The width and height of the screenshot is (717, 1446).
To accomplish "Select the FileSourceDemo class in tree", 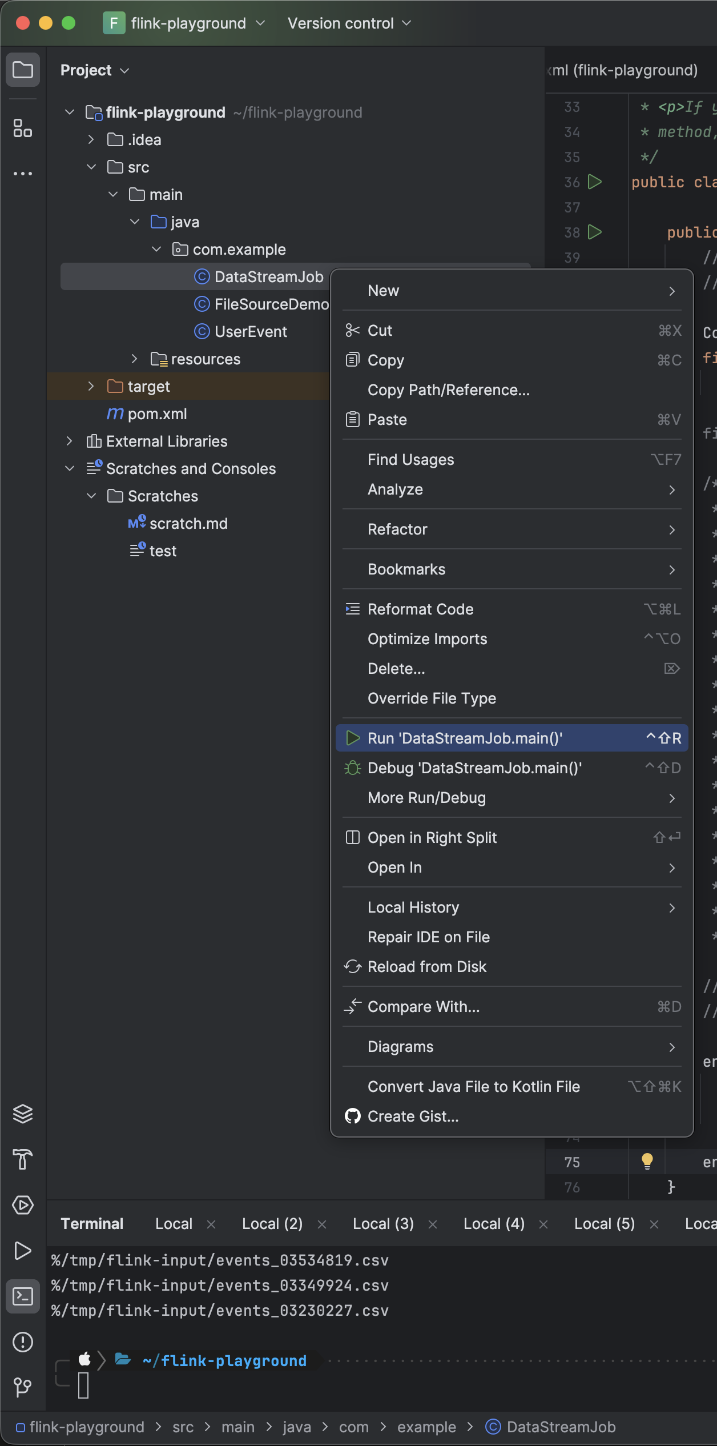I will click(261, 304).
